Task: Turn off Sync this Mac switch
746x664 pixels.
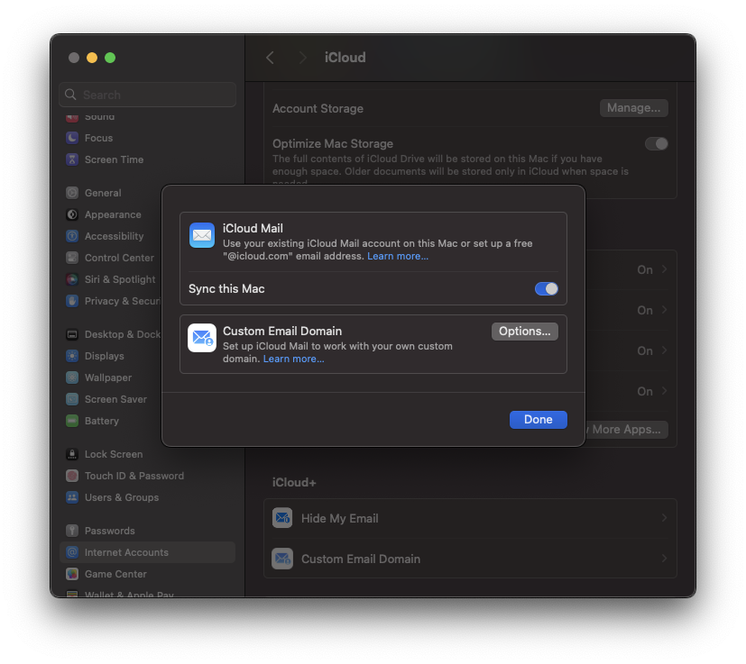Action: 546,288
